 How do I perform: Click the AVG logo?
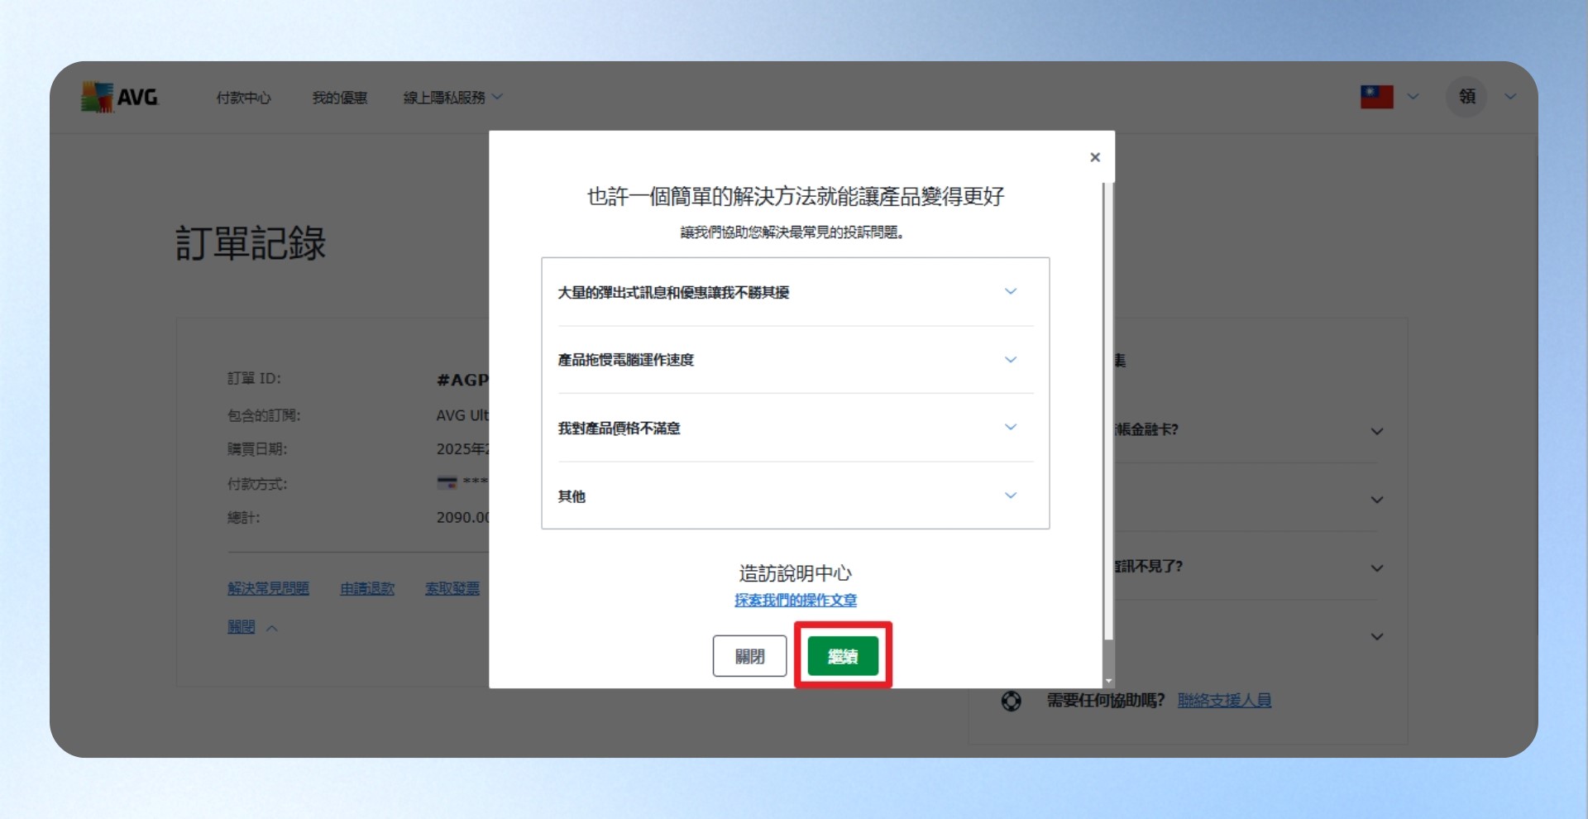point(119,97)
